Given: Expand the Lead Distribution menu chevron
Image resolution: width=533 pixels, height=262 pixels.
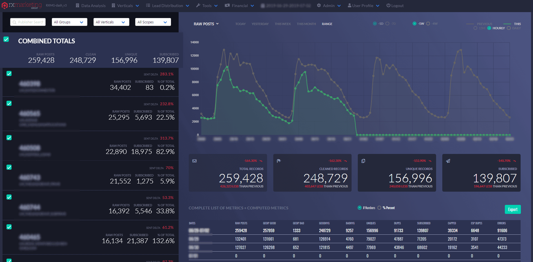Looking at the screenshot, I should (187, 6).
